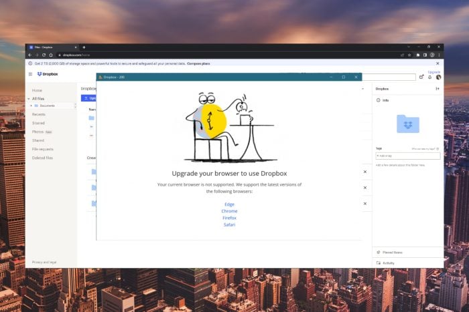Toggle the Chrome side panel icon
This screenshot has width=469, height=312.
click(x=425, y=55)
